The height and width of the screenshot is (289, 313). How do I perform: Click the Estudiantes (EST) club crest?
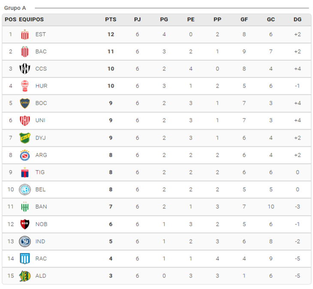[25, 35]
